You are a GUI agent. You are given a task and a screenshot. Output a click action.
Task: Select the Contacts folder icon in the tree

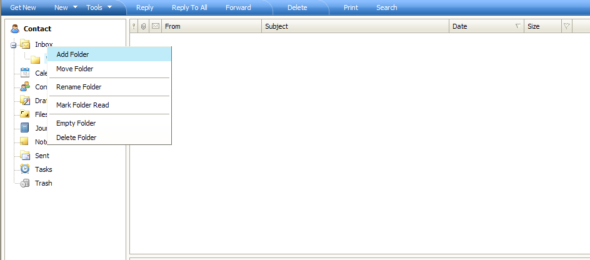[25, 87]
